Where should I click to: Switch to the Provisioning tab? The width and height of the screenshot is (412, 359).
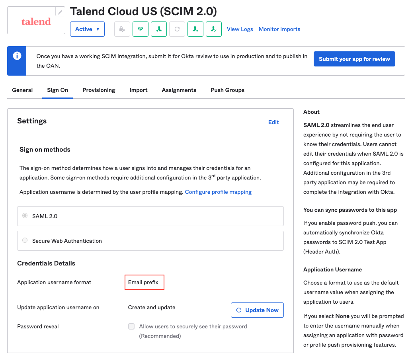[x=99, y=90]
